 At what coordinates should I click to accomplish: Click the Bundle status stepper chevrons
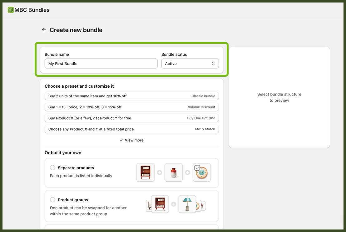click(213, 63)
